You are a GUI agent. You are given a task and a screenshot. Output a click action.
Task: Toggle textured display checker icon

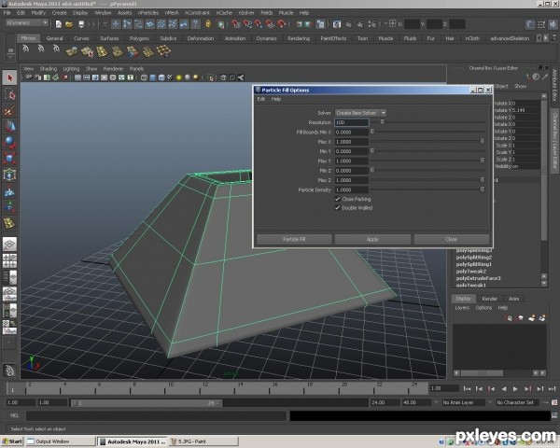170,77
